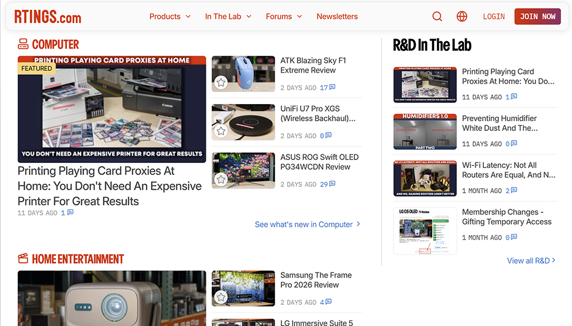The image size is (572, 326).
Task: Click the Computer section icon
Action: click(23, 44)
